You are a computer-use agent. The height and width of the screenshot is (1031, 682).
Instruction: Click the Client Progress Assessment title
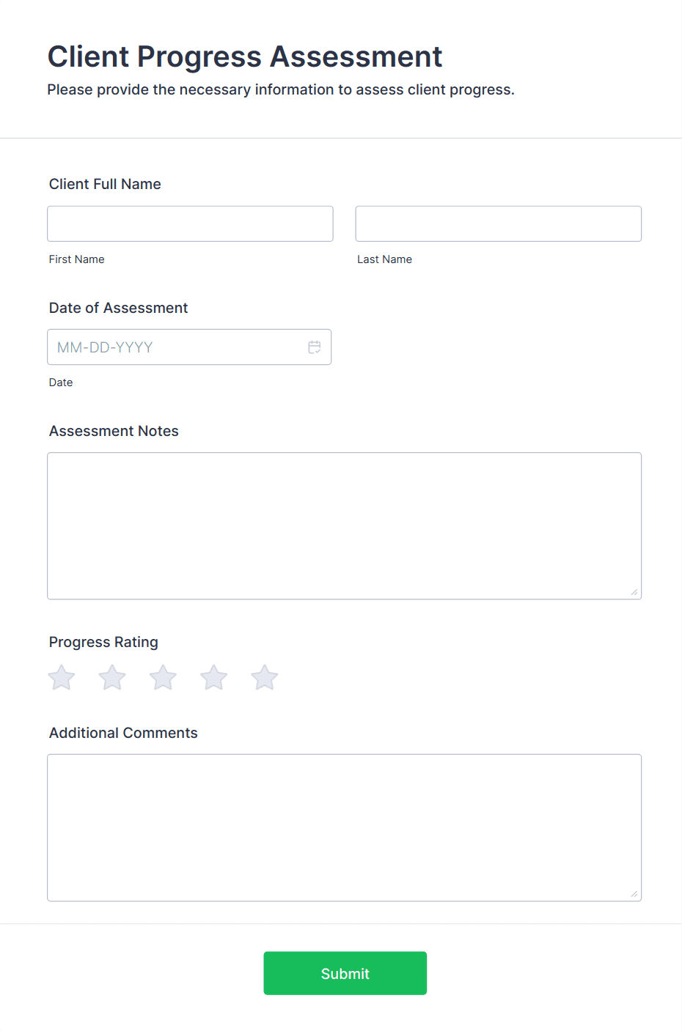click(x=245, y=56)
